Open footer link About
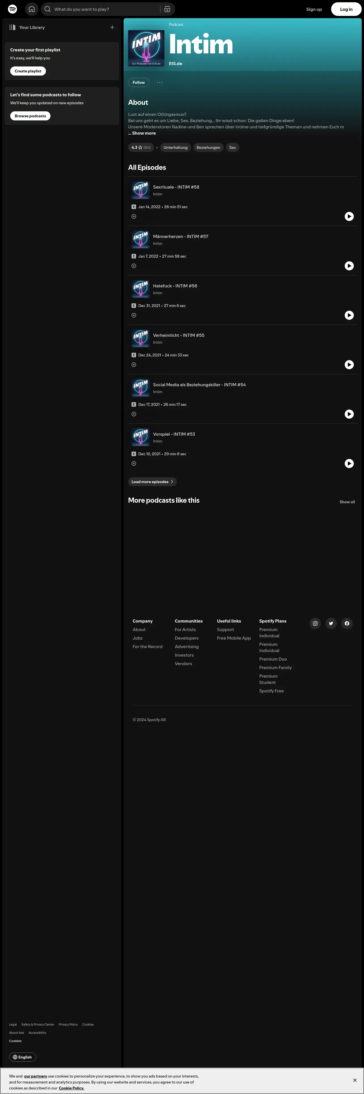Viewport: 364px width, 1094px height. [139, 630]
